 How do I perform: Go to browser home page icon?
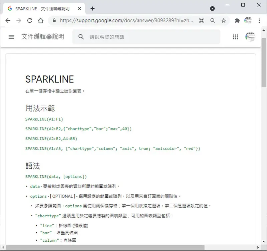(x=40, y=21)
